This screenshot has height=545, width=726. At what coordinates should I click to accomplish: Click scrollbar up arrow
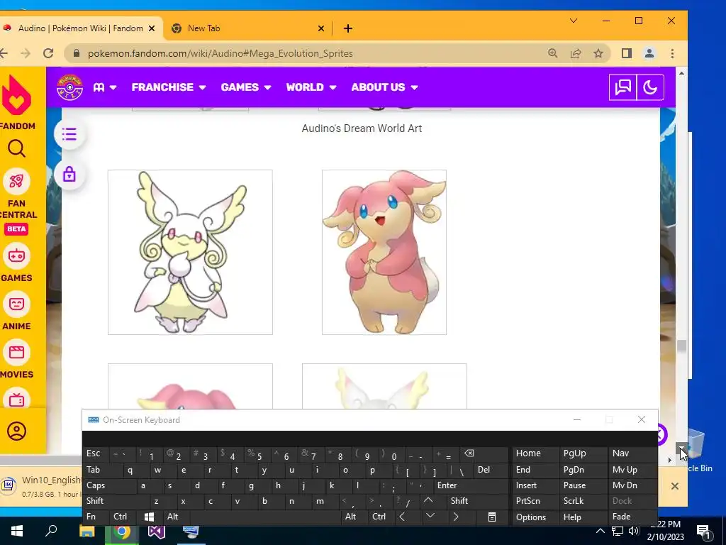(x=681, y=73)
